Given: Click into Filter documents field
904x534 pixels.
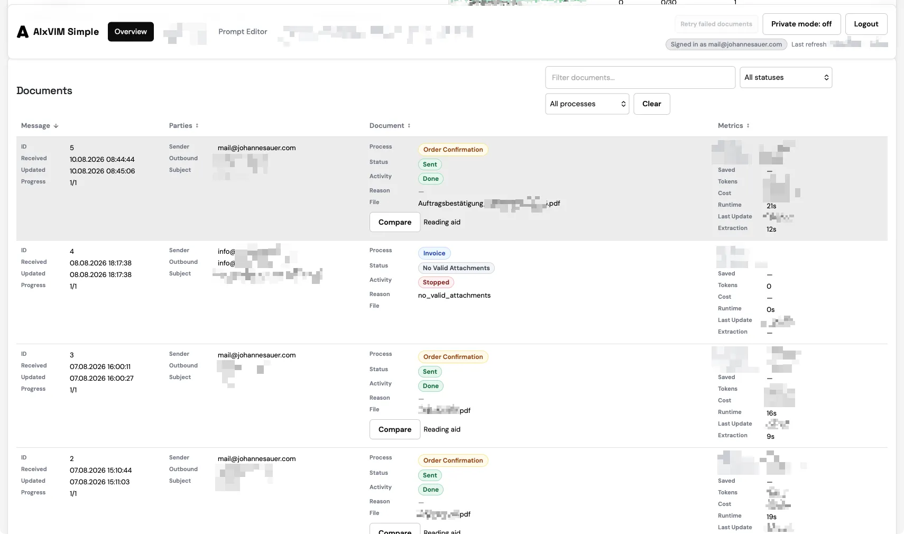Looking at the screenshot, I should pos(640,77).
